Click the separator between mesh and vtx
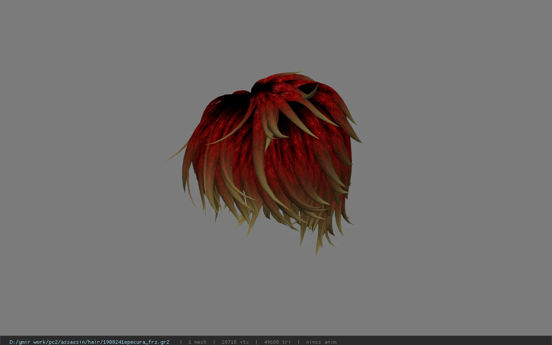Screen dimensions: 552x345 (x=214, y=342)
